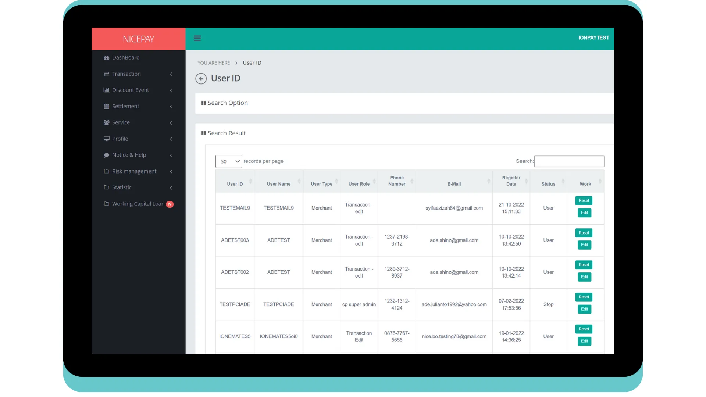
Task: Click the red N badge on Working Capital Loan
Action: (x=170, y=204)
